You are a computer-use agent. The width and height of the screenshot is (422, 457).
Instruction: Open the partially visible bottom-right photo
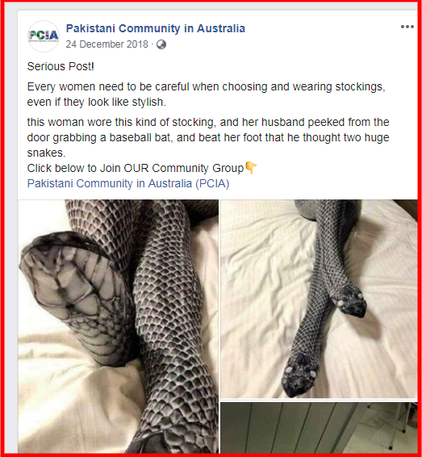pyautogui.click(x=320, y=428)
